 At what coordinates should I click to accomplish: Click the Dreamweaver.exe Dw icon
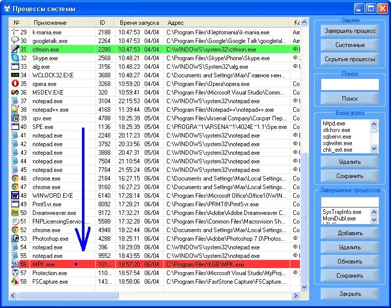click(15, 212)
